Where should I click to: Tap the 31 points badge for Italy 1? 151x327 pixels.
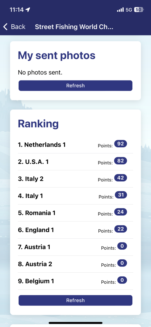(121, 195)
